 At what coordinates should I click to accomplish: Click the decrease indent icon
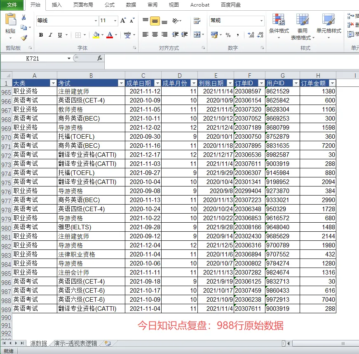[x=175, y=34]
